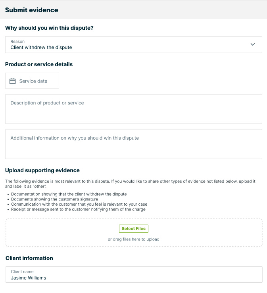Click the Submit evidence header title
The width and height of the screenshot is (267, 293).
pyautogui.click(x=32, y=10)
